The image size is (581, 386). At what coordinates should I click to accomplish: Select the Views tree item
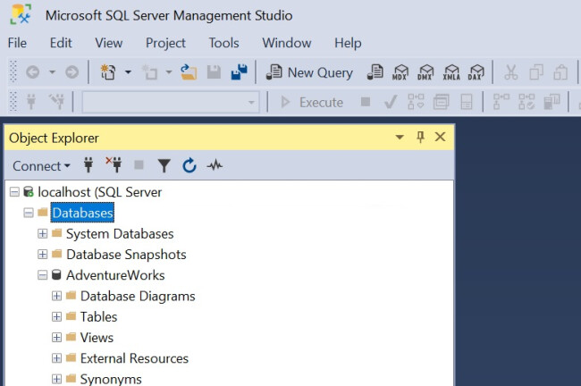(97, 338)
